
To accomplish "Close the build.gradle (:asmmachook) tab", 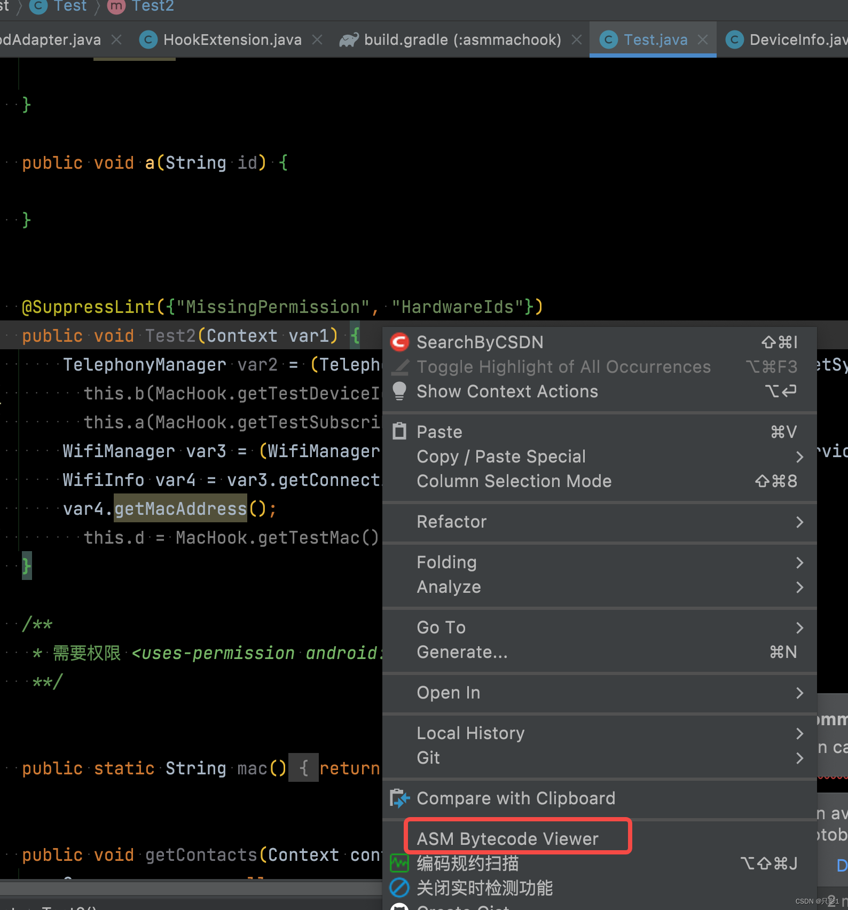I will (577, 40).
